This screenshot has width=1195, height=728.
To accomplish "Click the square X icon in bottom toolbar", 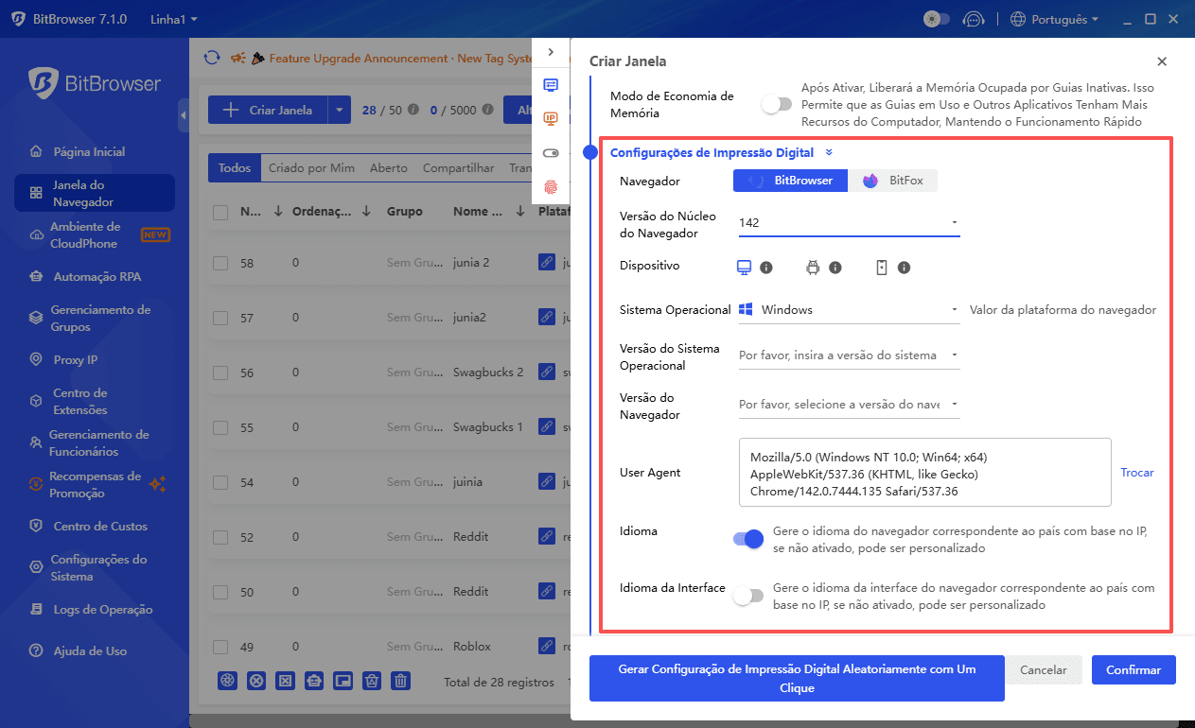I will 286,681.
